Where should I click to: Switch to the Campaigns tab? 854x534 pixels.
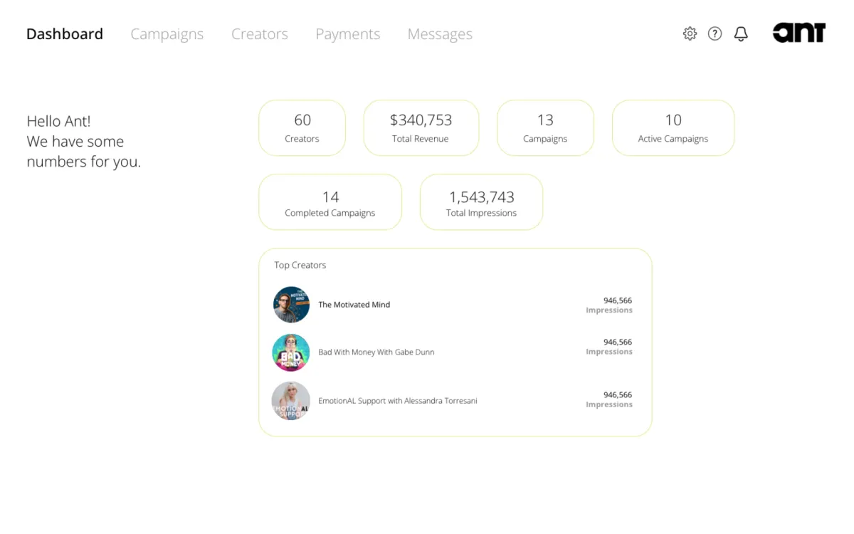click(x=167, y=33)
